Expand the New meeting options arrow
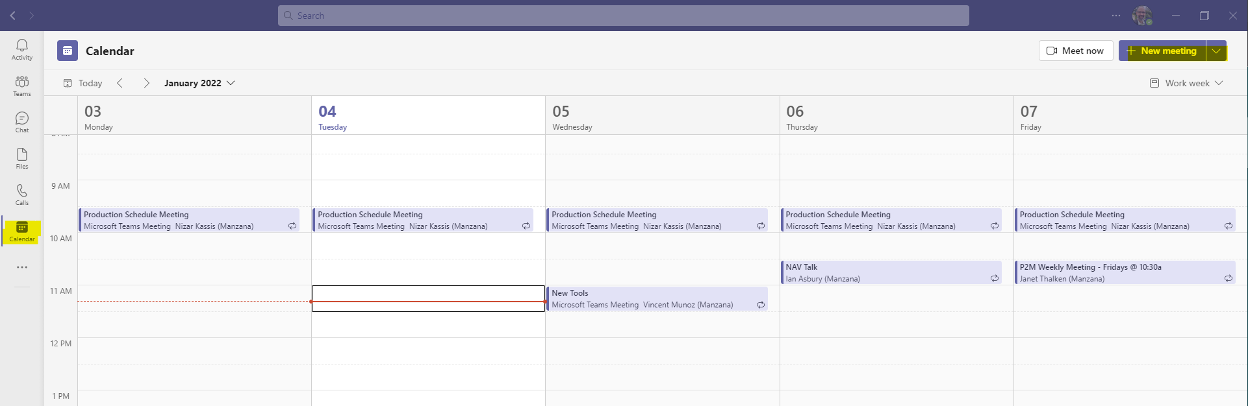This screenshot has width=1248, height=406. tap(1216, 51)
